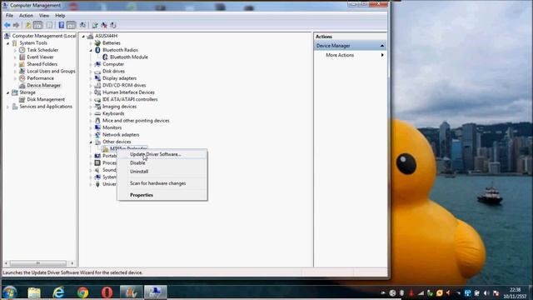The height and width of the screenshot is (300, 533).
Task: Click the blue Back arrow in toolbar
Action: pos(7,25)
